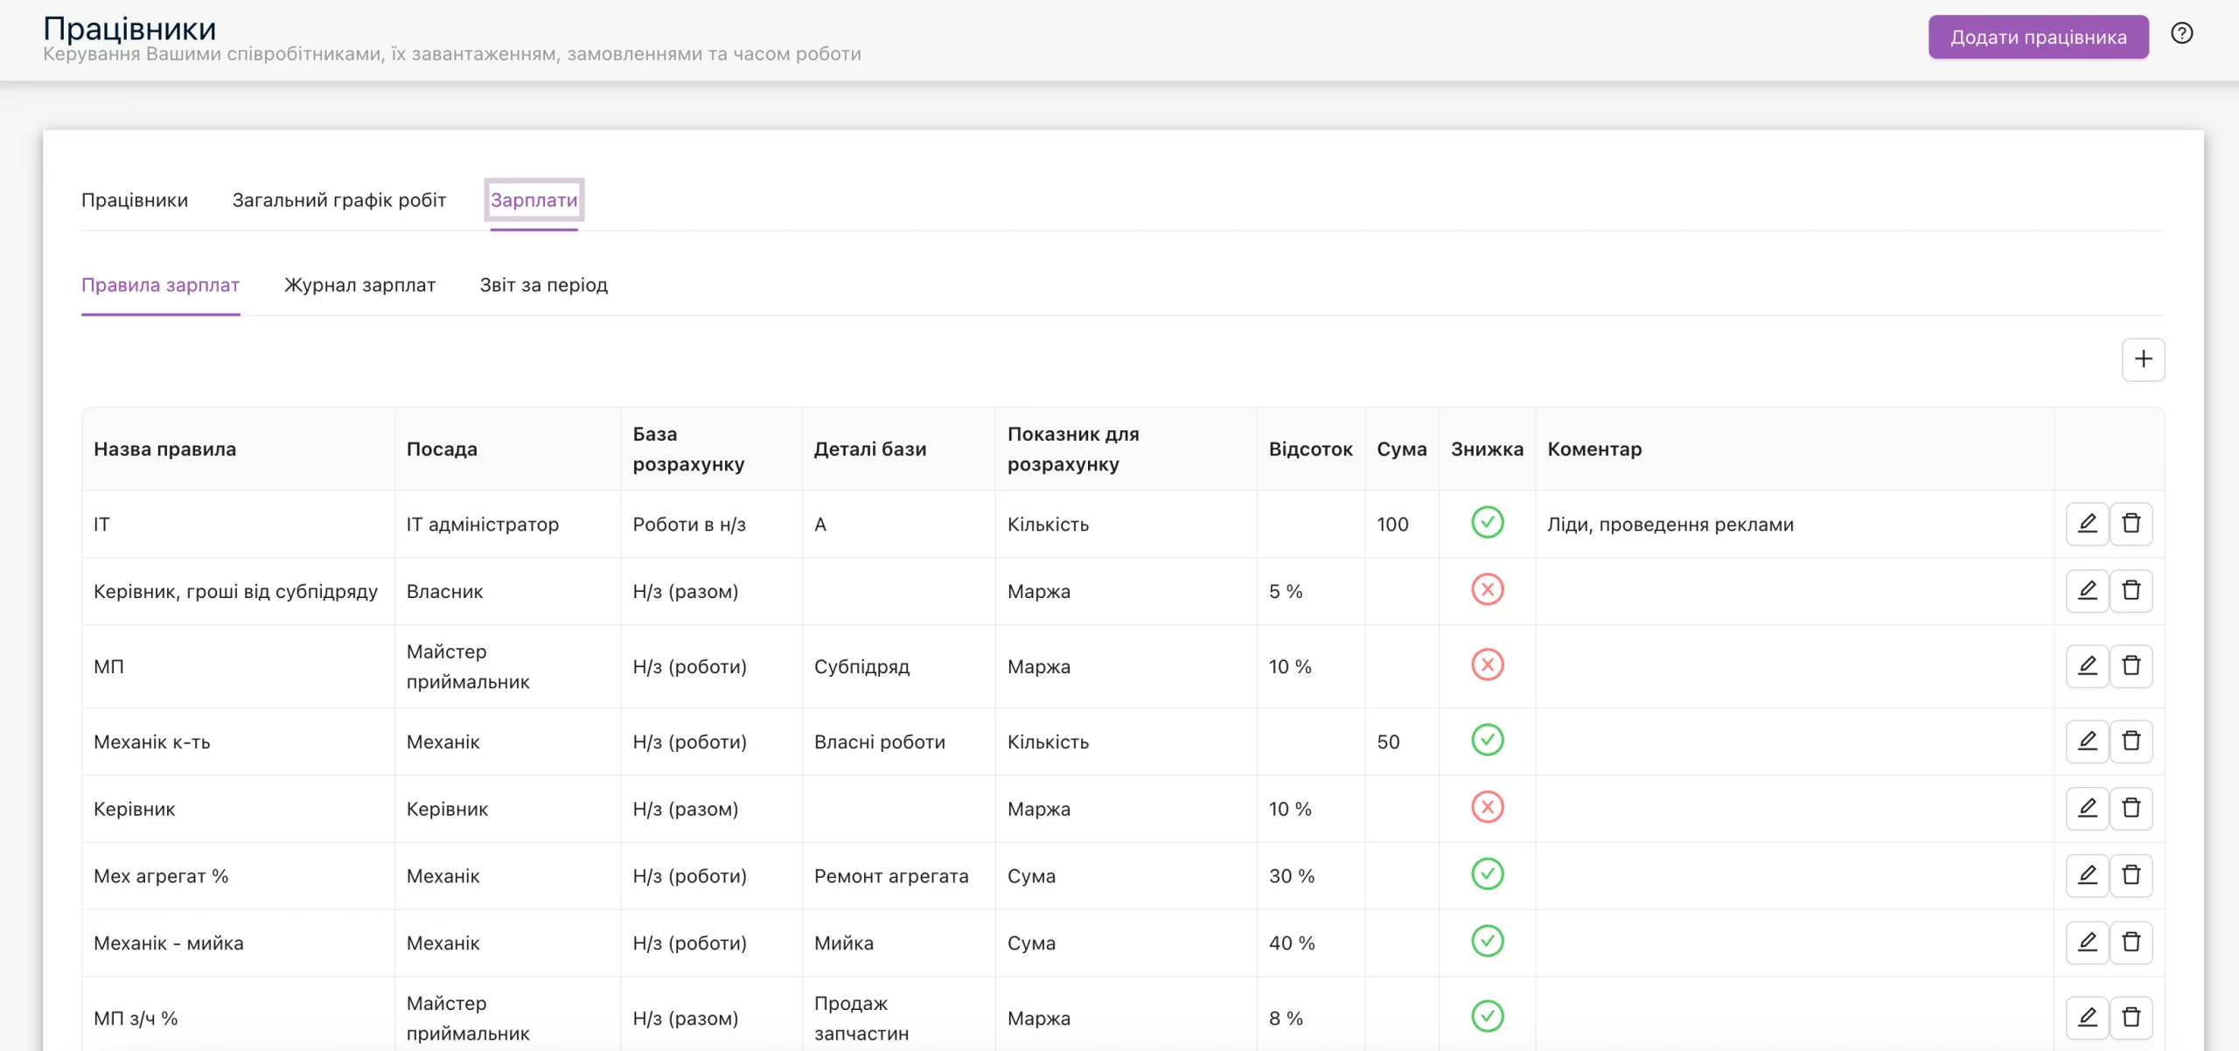Open the Загальний графік робіт tab

pos(339,200)
